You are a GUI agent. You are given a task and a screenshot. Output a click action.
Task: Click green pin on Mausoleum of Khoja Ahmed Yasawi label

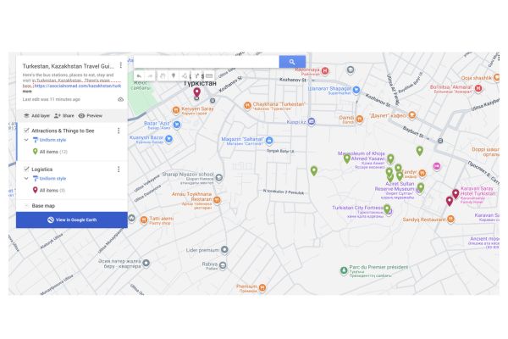[347, 158]
